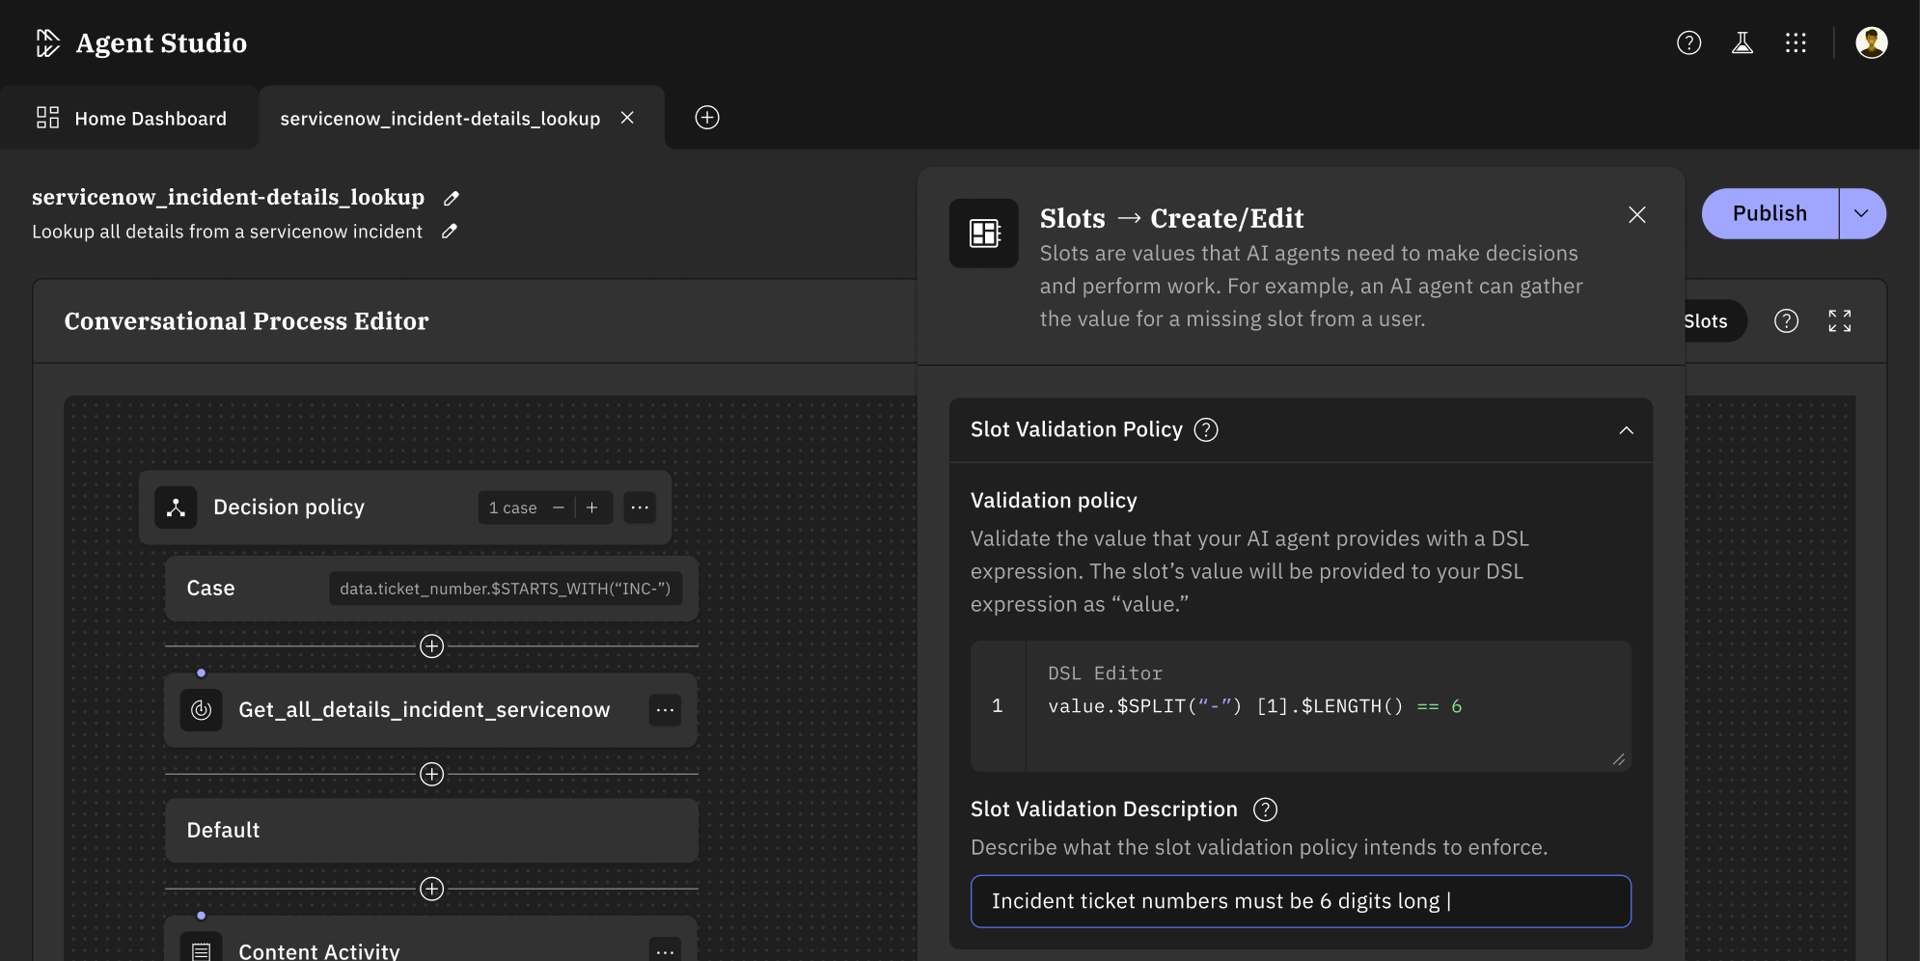Click the user profile avatar

1871,42
